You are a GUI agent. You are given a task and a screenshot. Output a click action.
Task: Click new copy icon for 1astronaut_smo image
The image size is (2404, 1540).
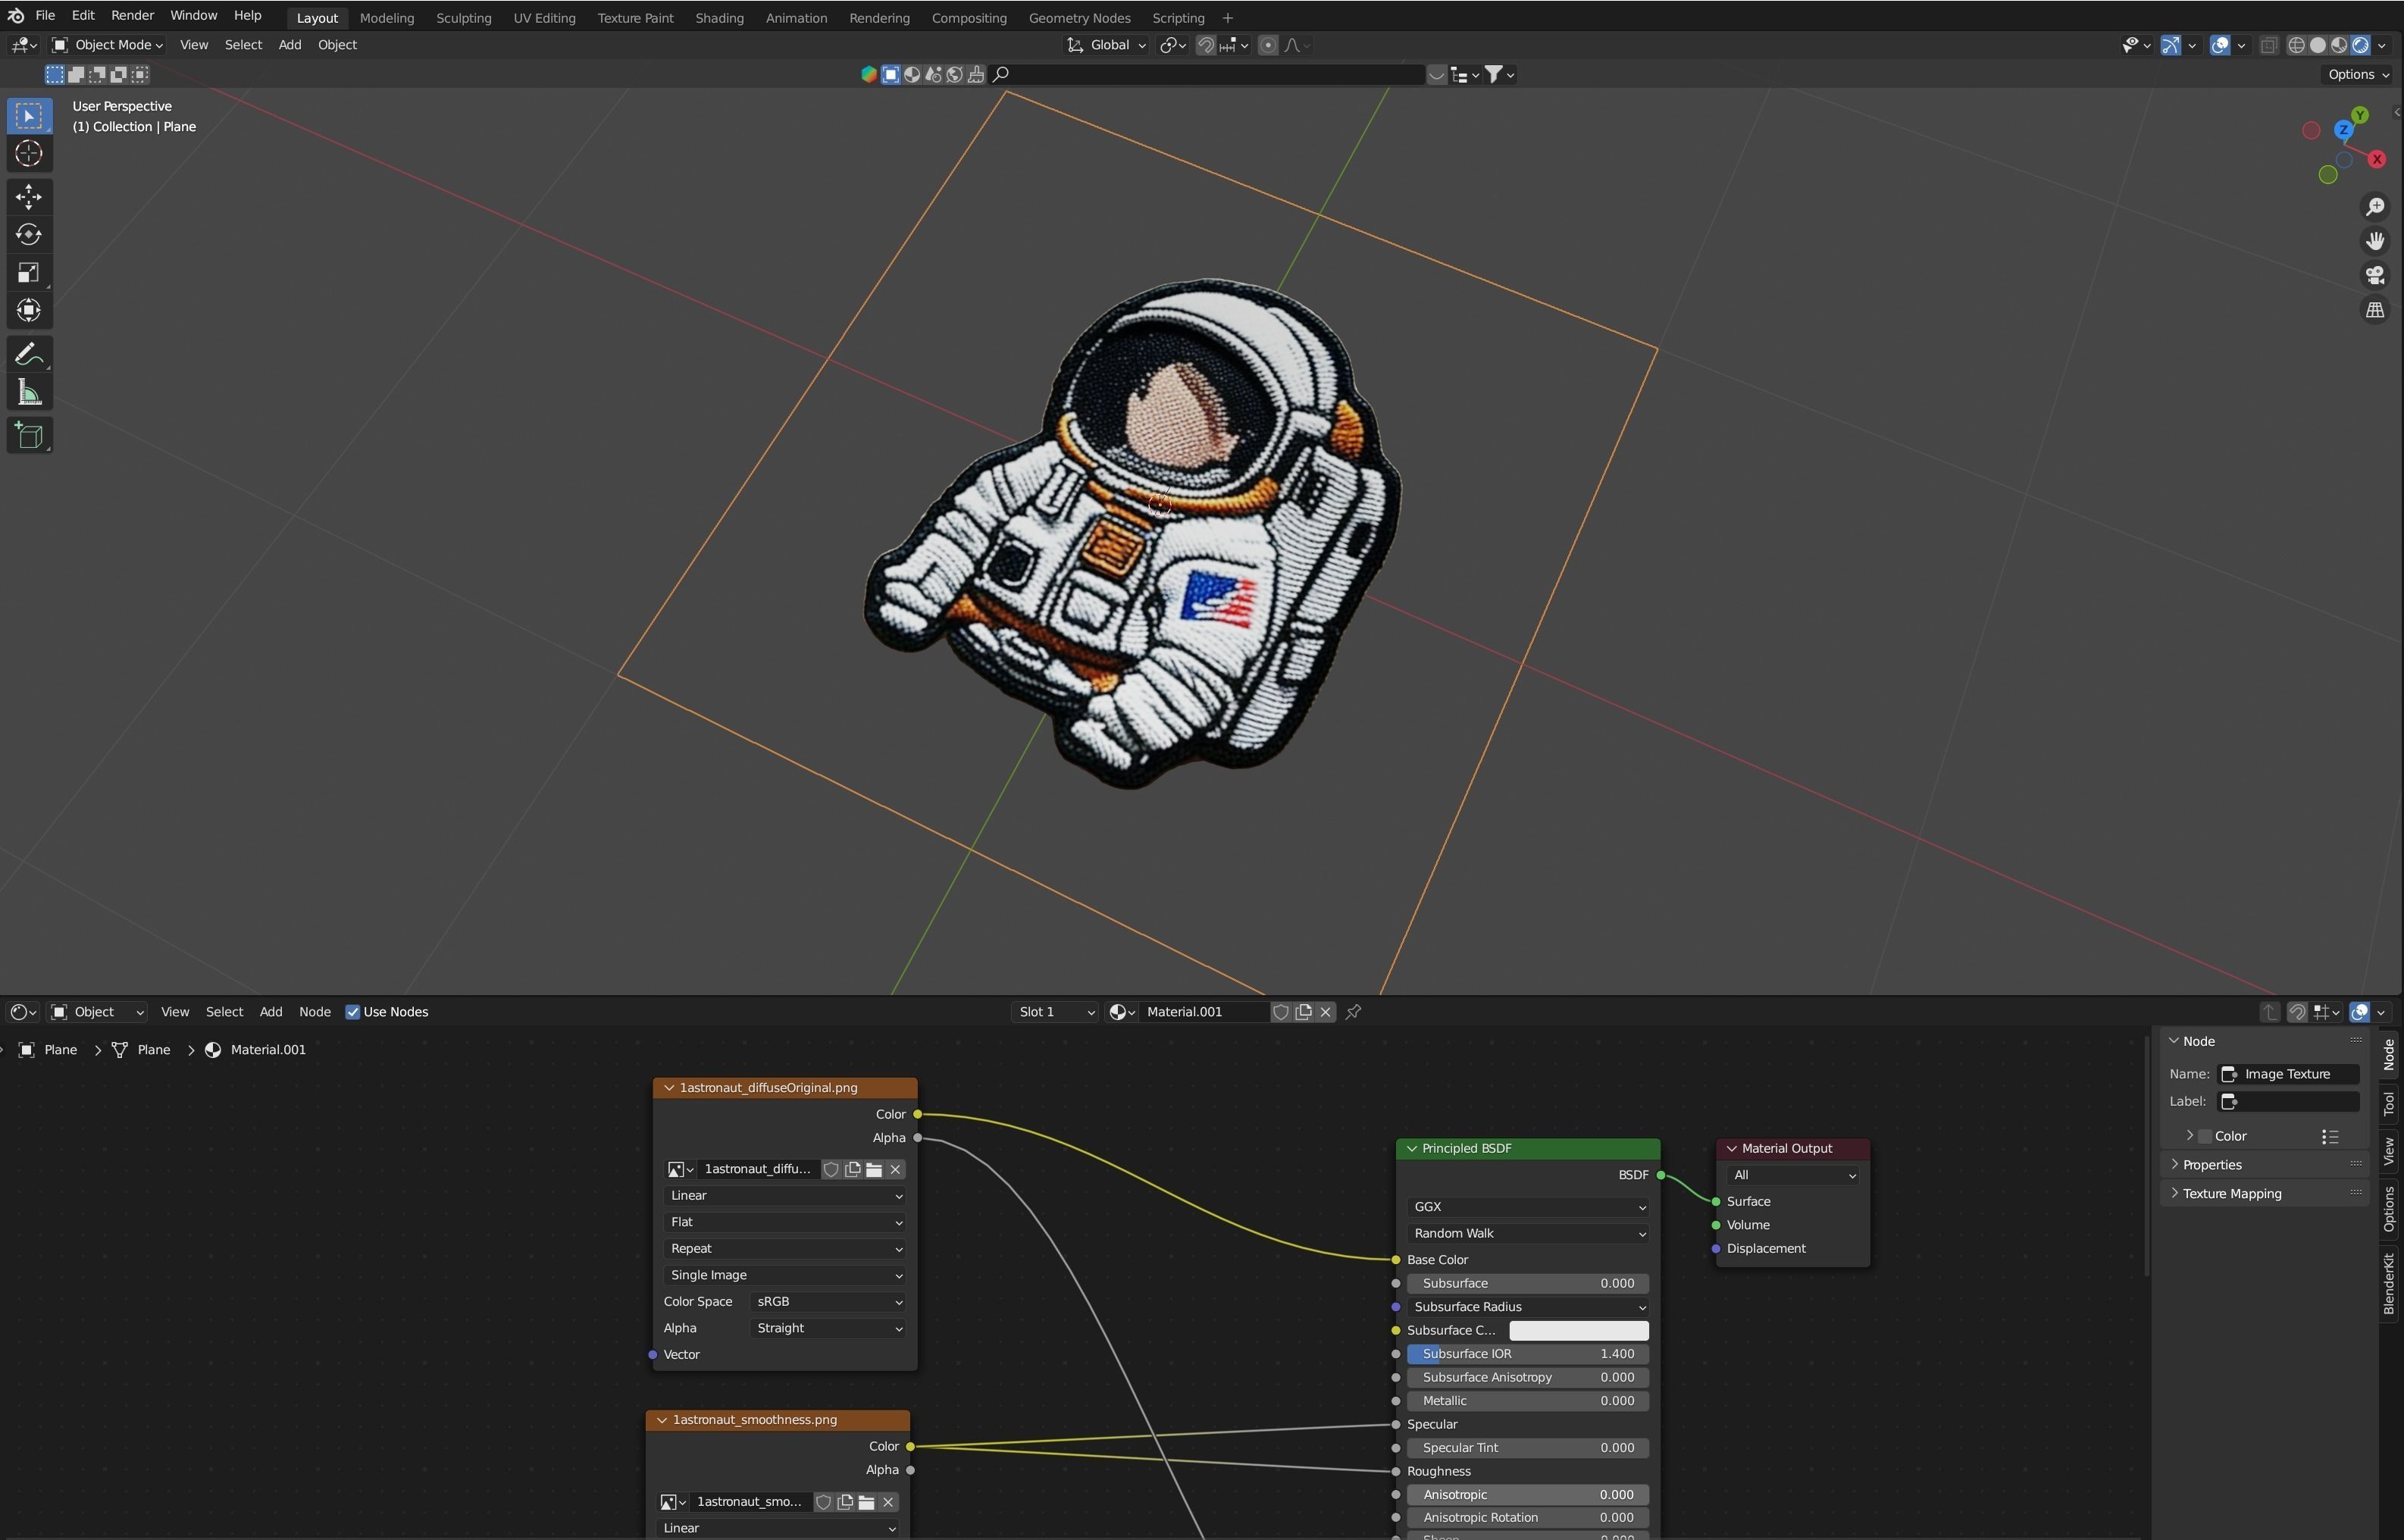coord(845,1502)
